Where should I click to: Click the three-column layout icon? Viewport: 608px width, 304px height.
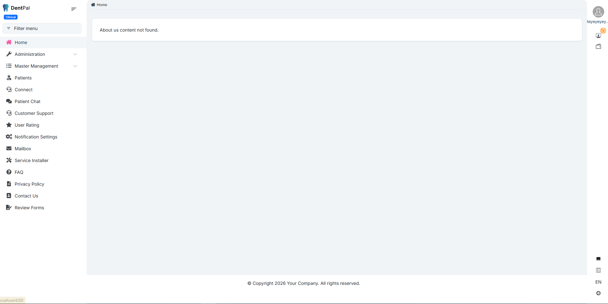[x=598, y=270]
